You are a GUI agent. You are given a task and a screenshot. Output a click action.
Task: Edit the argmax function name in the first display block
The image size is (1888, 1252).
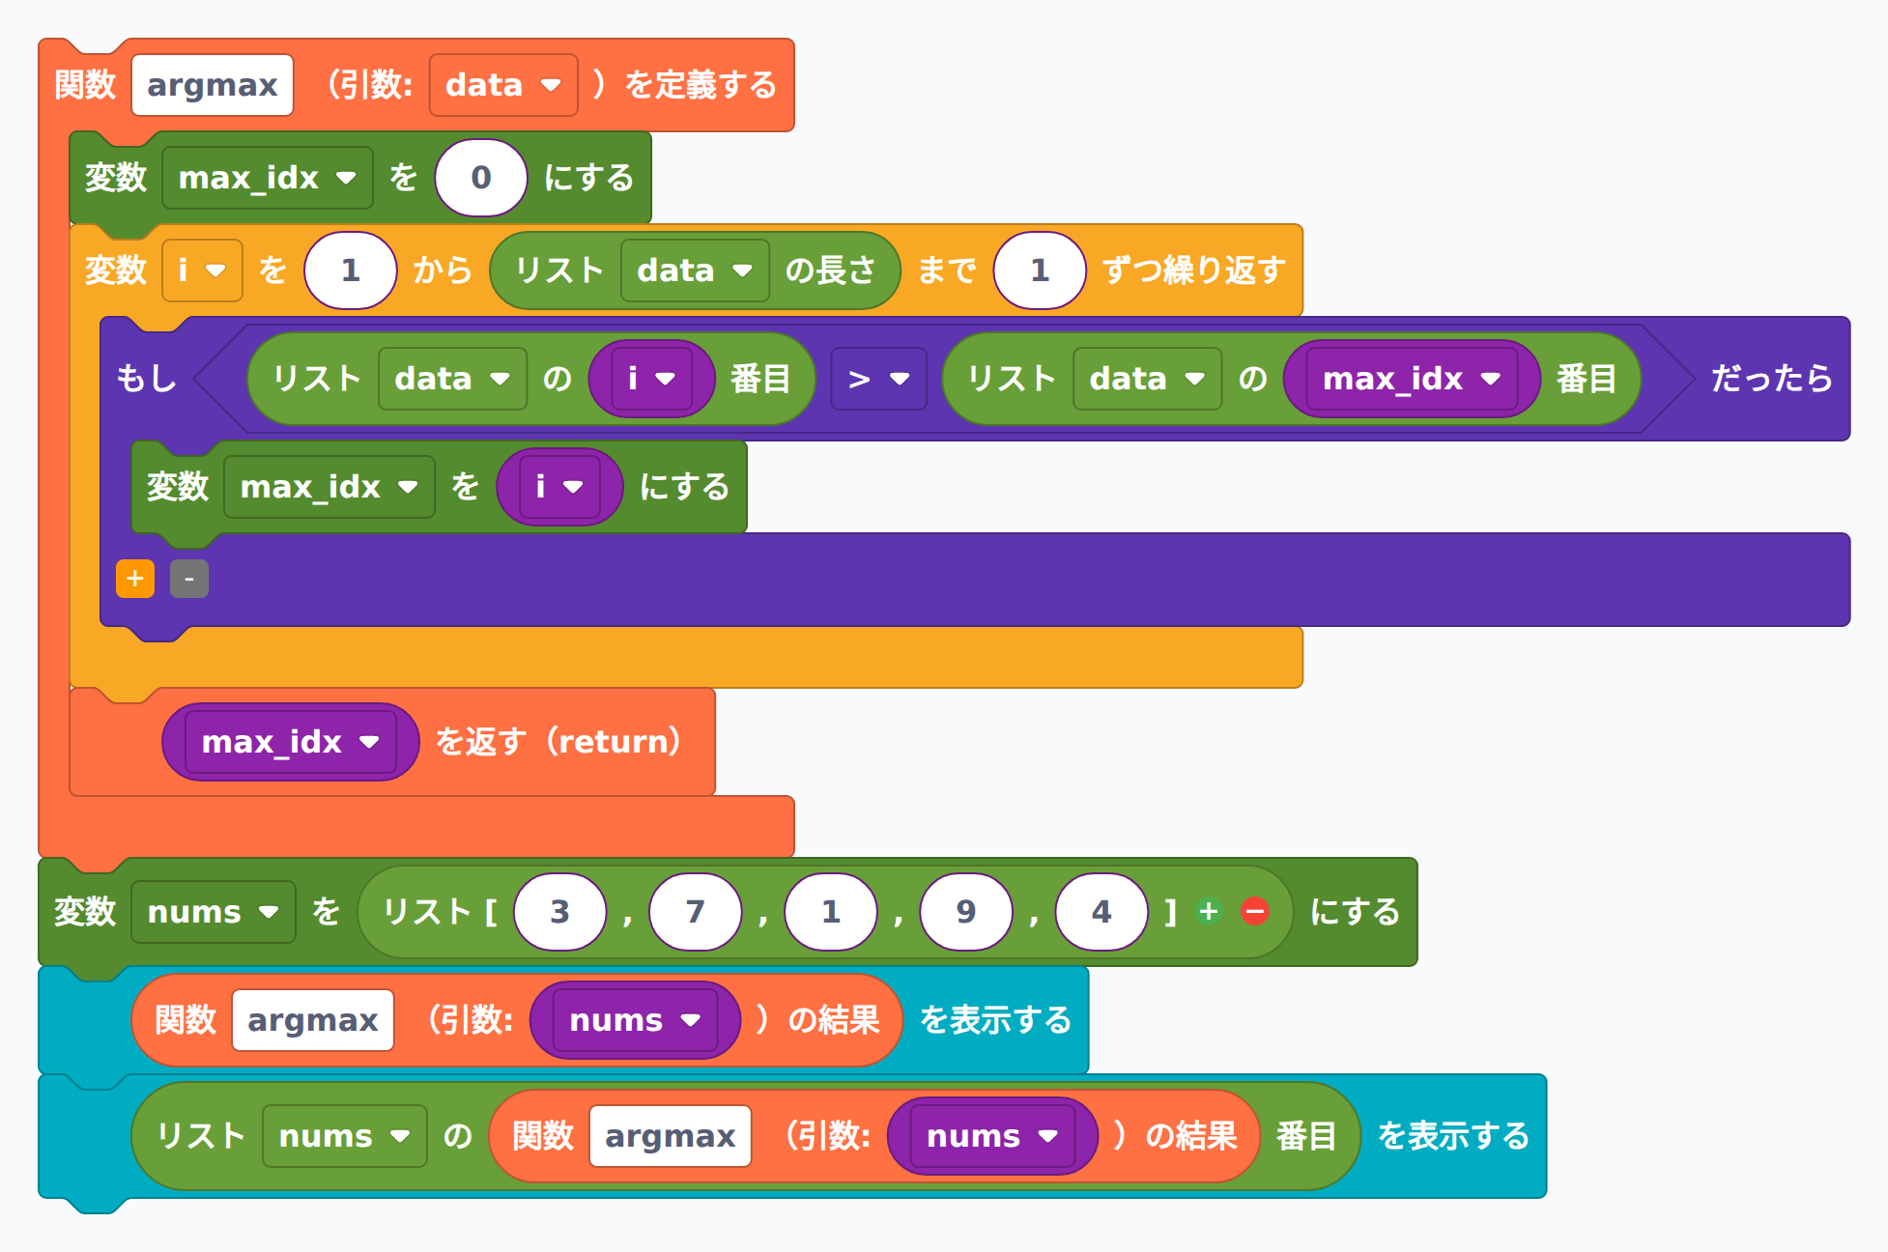tap(313, 1020)
